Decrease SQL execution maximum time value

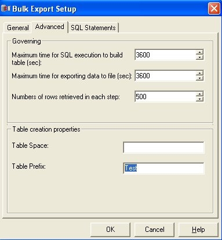coord(199,57)
